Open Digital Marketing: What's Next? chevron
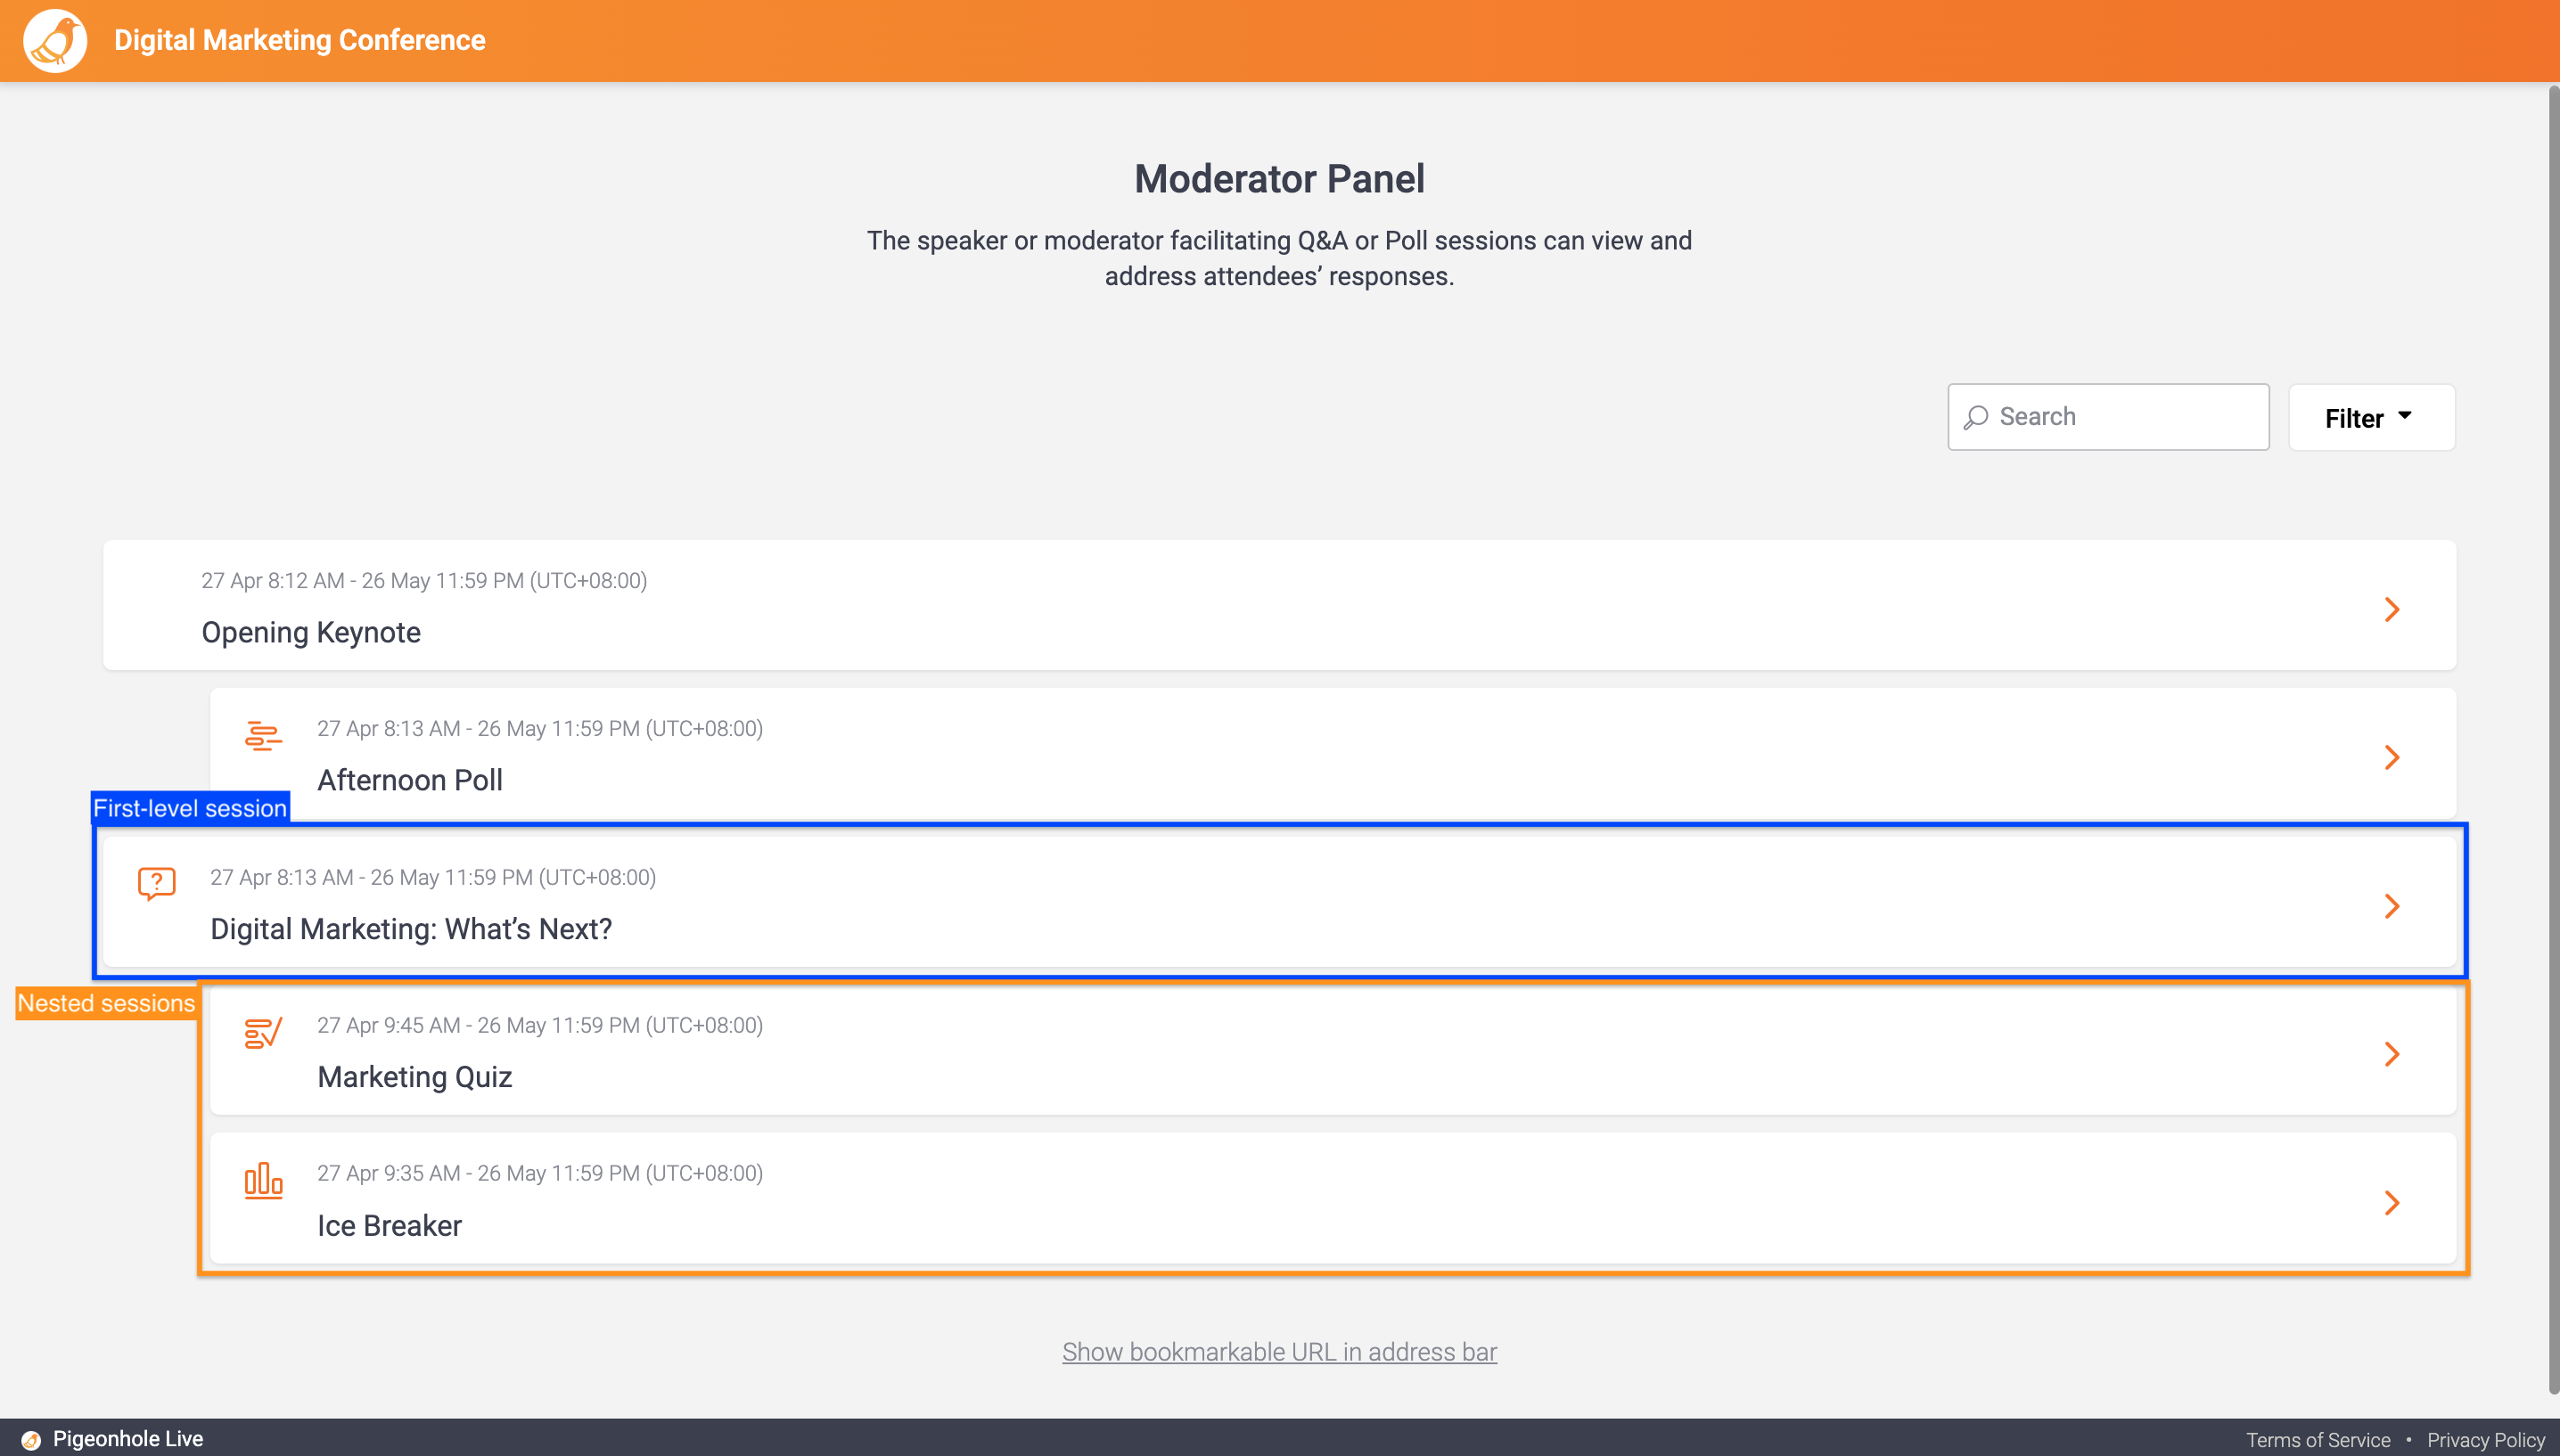 coord(2392,906)
